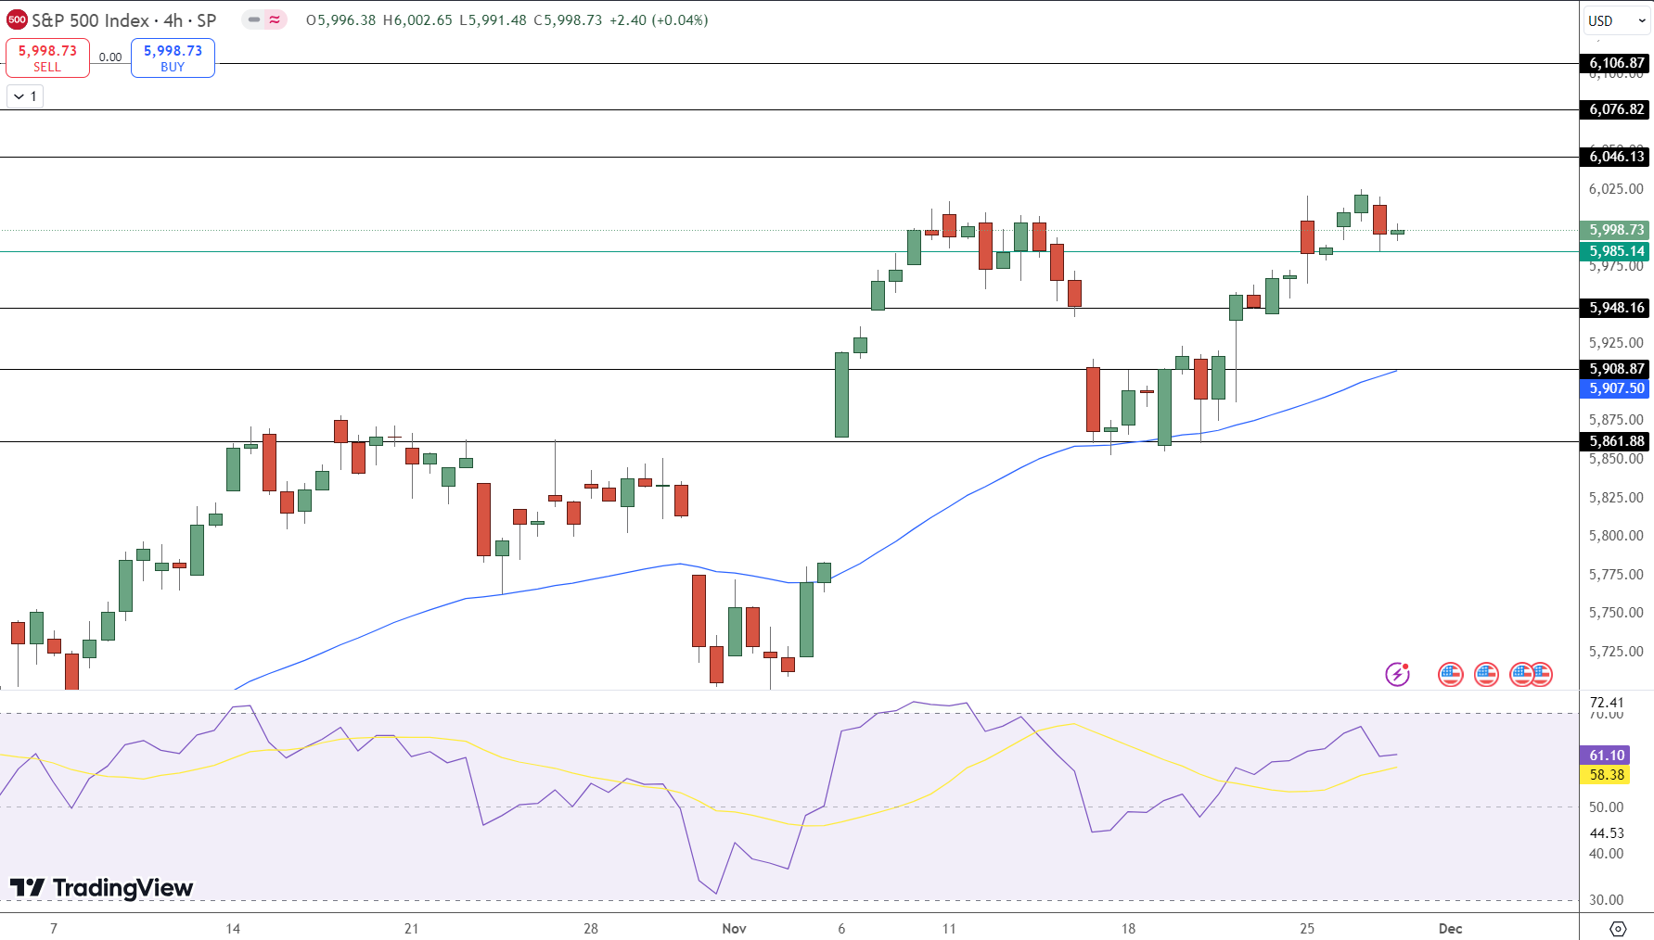Select the 5,948.16 price line label
Screen dimensions: 1654x940
1616,308
